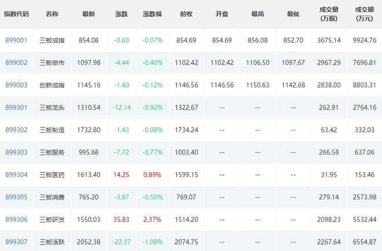Click the 名称 column header
The image size is (382, 251).
click(x=52, y=14)
